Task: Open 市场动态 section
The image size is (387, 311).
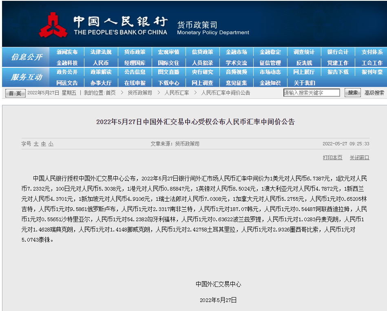Action: pos(270,72)
